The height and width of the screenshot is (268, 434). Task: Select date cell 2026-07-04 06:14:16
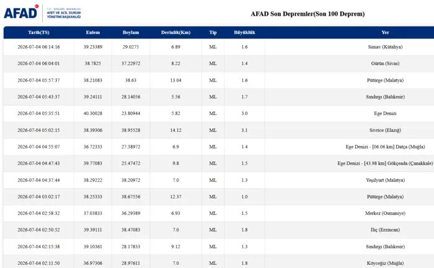coord(38,47)
